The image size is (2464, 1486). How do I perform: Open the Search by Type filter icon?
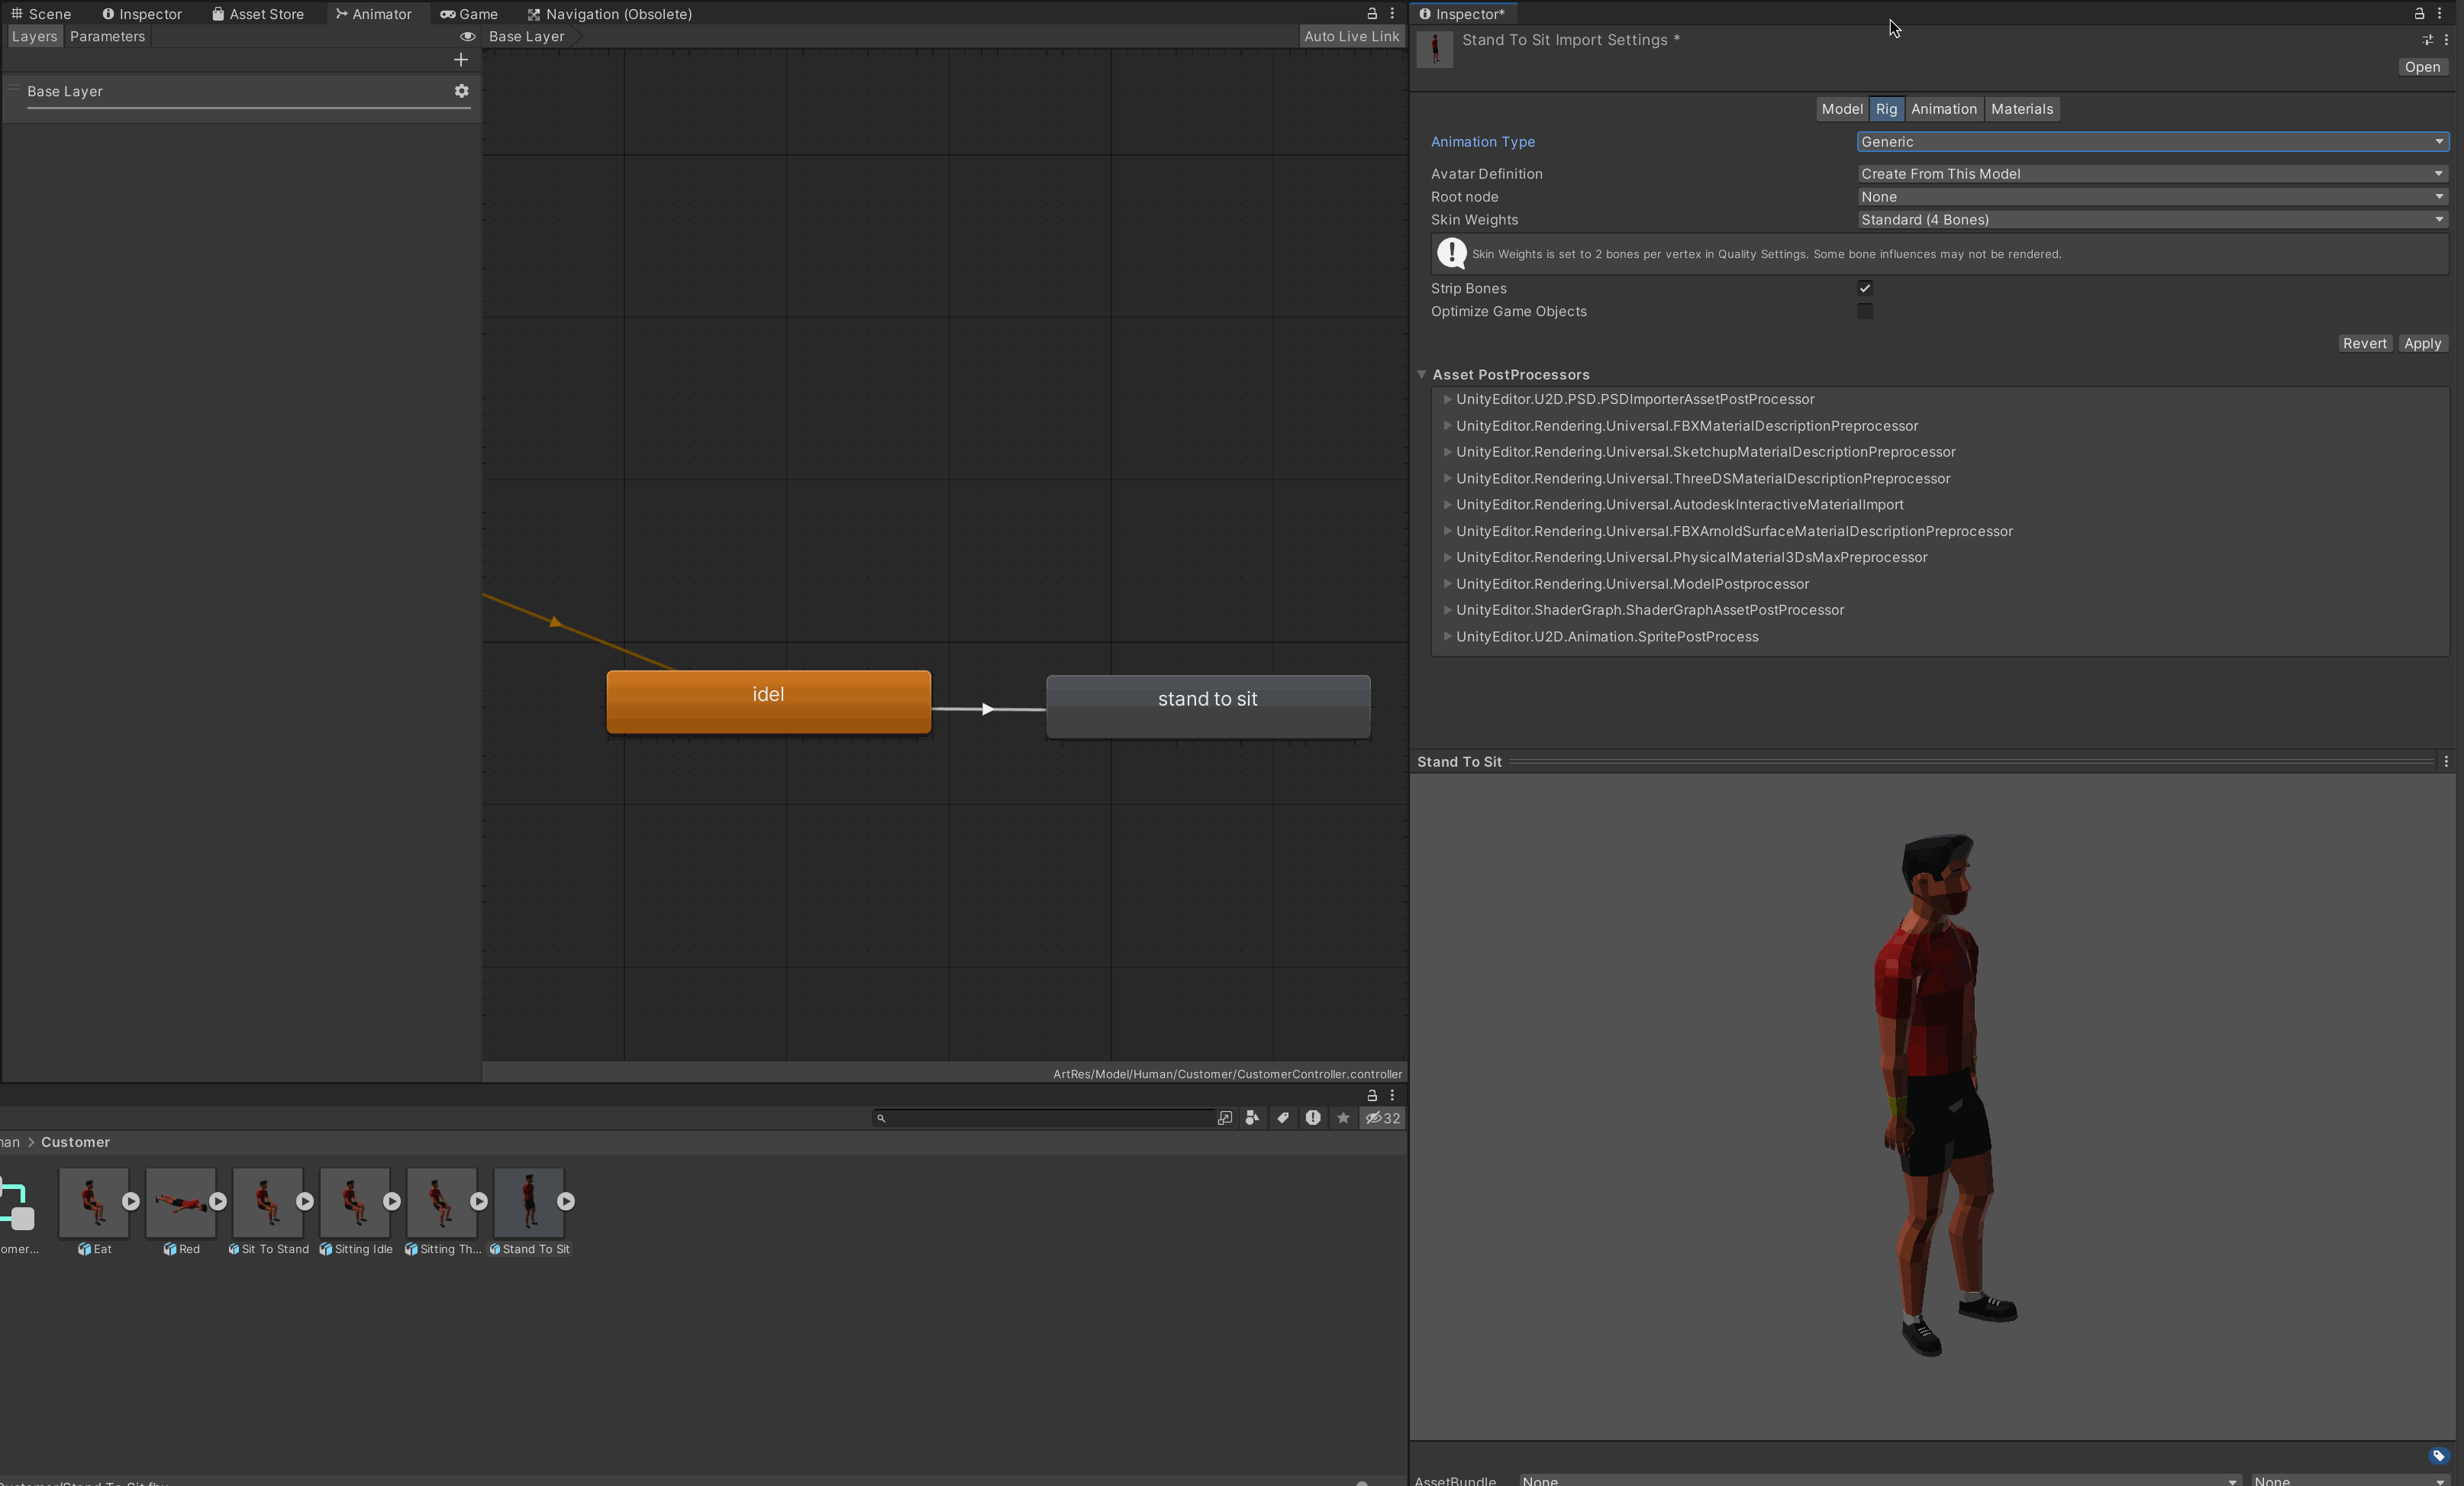coord(1252,1119)
